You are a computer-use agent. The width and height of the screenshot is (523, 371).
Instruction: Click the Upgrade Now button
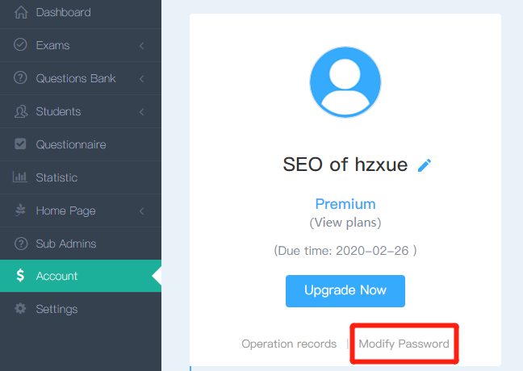point(345,290)
